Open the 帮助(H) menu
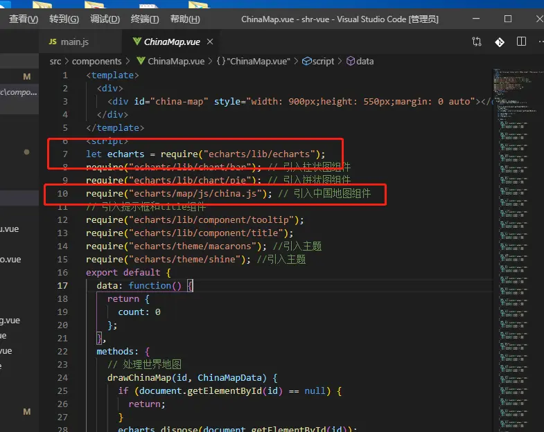544x432 pixels. point(185,19)
